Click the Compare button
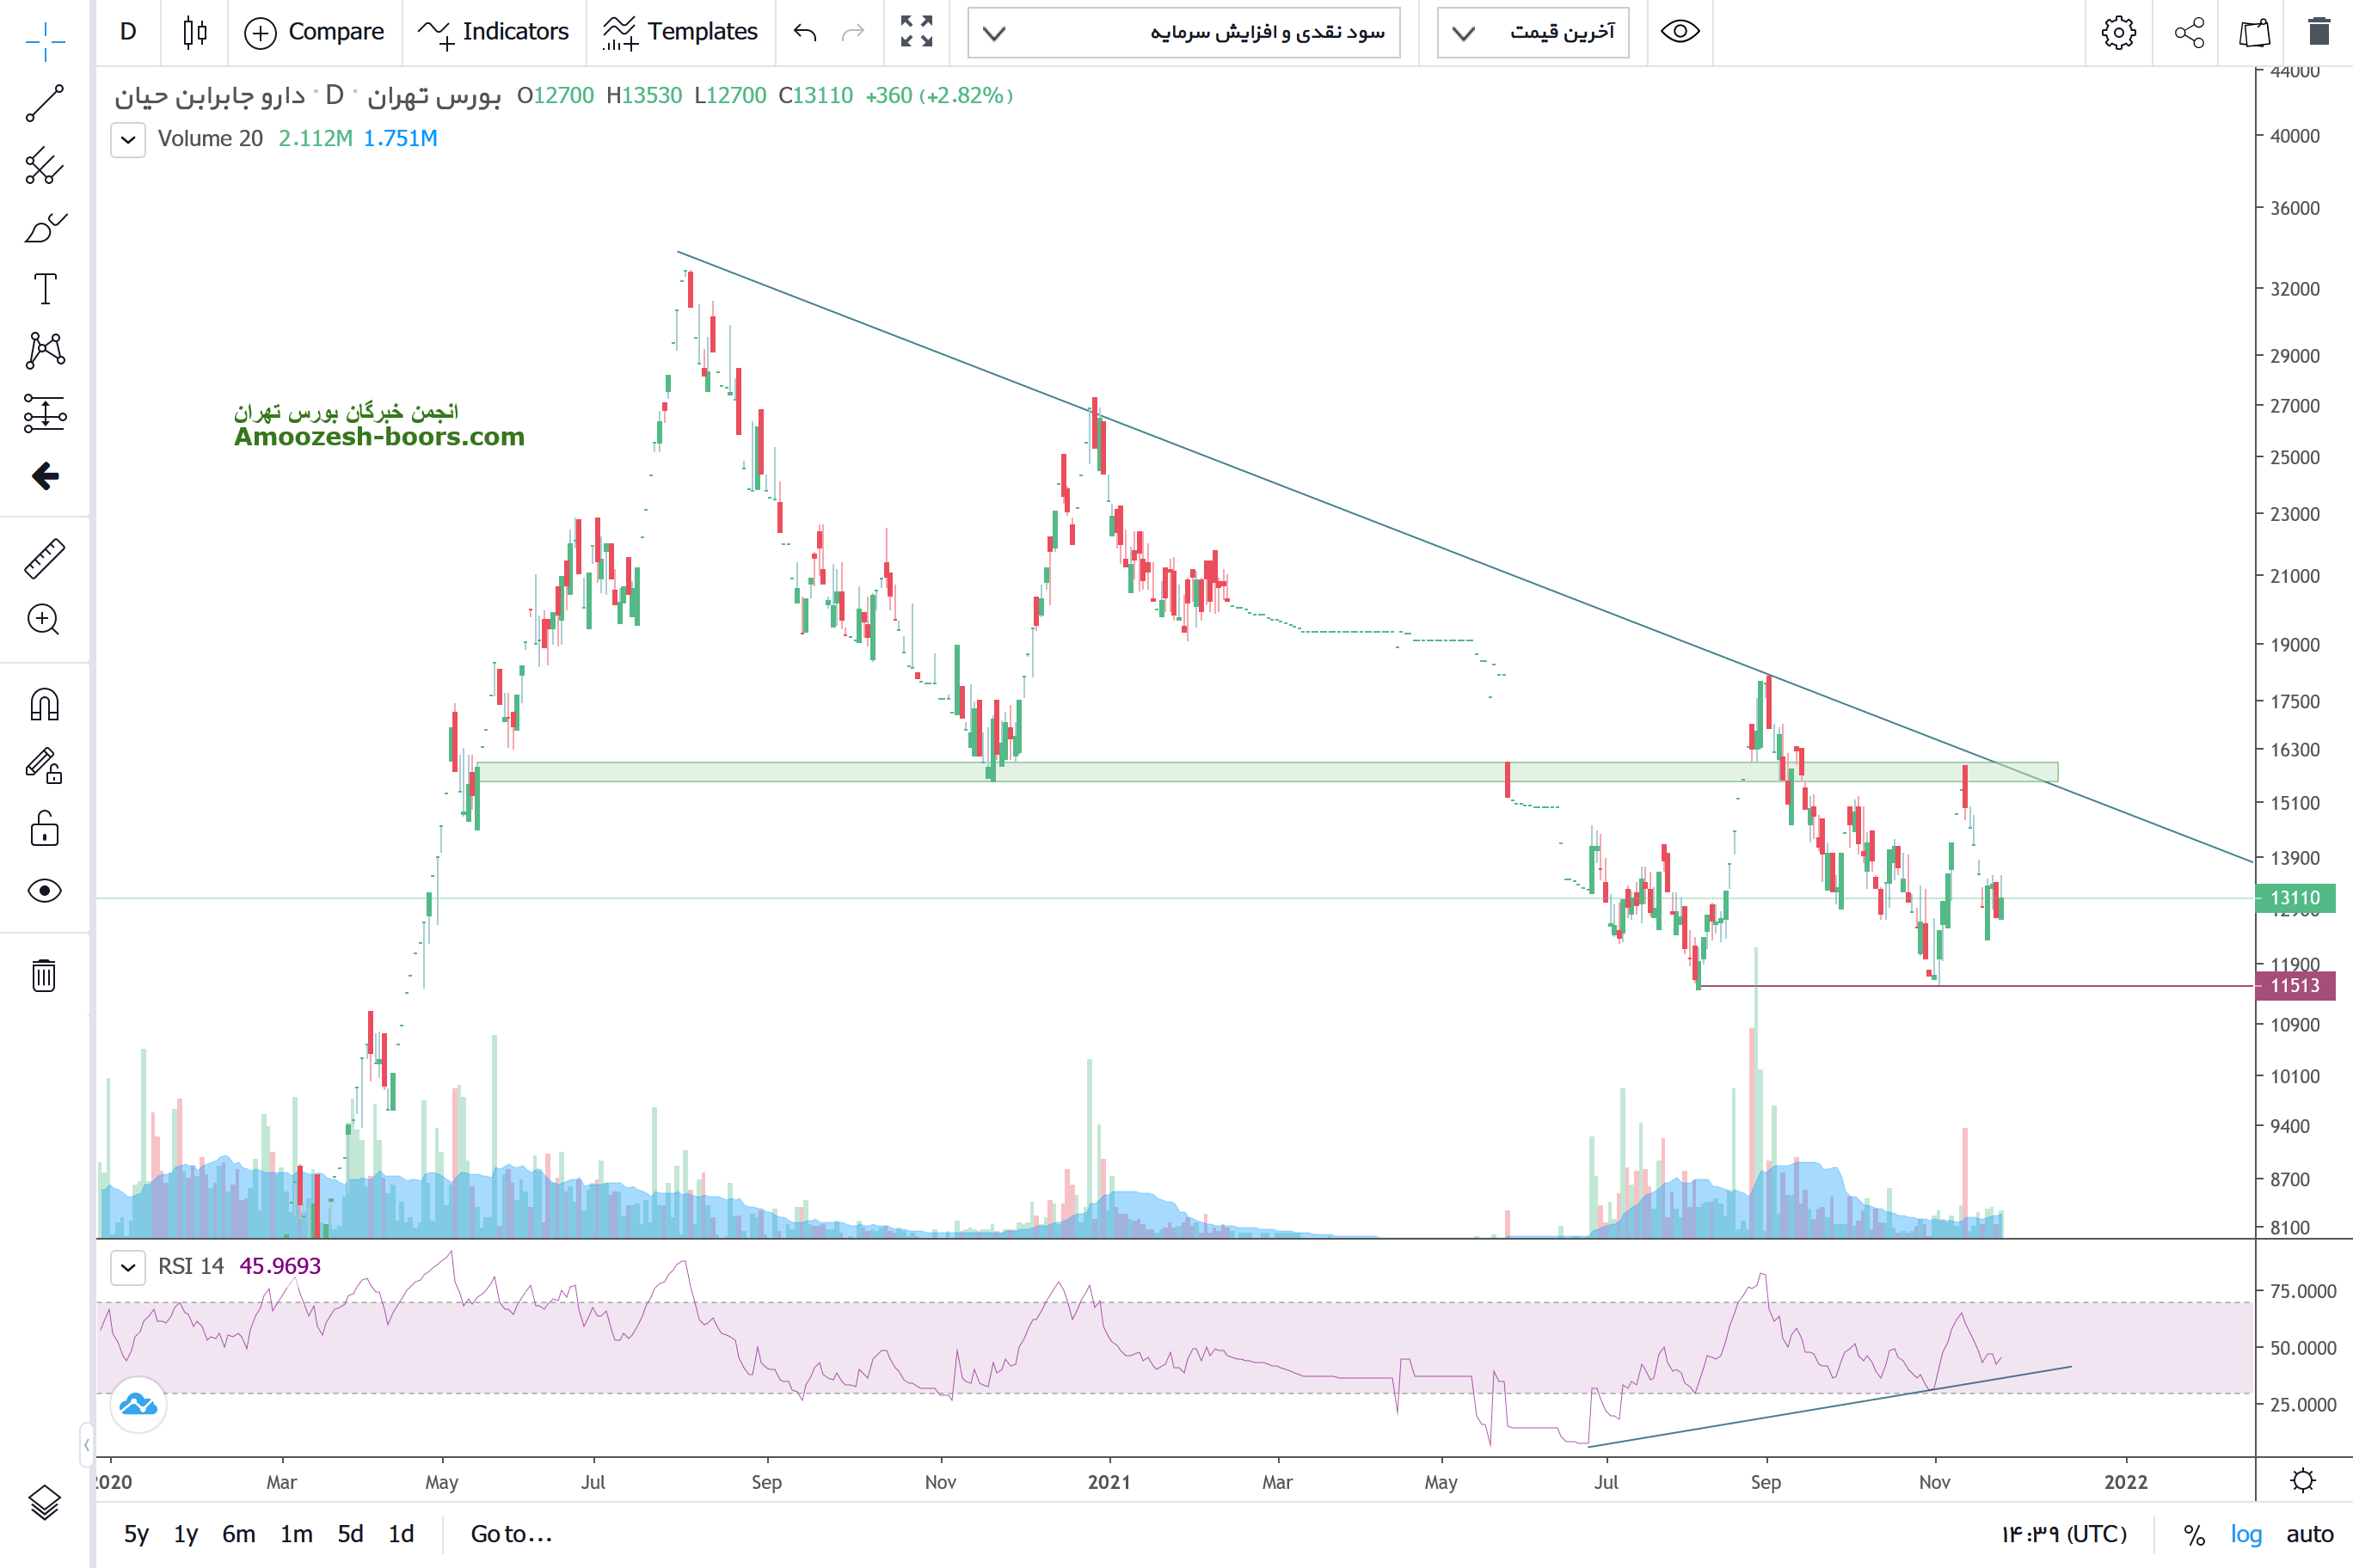 [x=314, y=32]
